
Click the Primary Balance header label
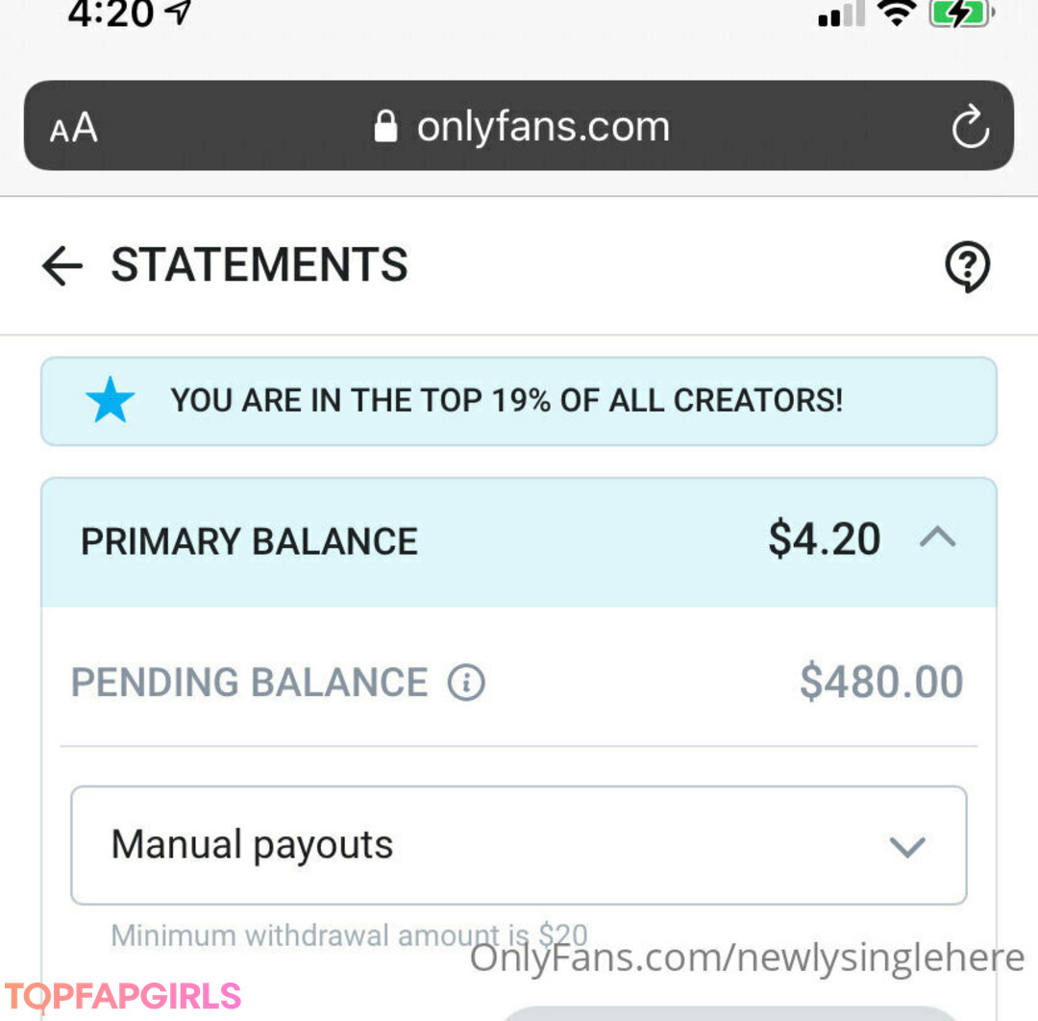coord(249,541)
